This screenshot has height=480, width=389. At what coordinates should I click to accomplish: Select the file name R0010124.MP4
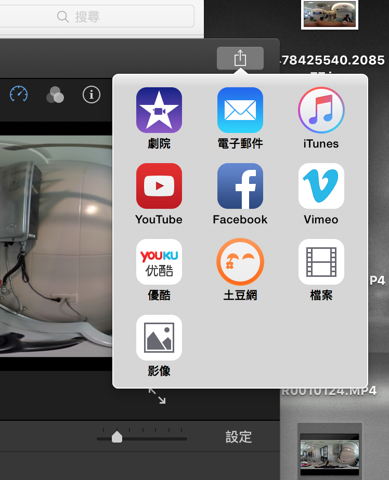(329, 392)
